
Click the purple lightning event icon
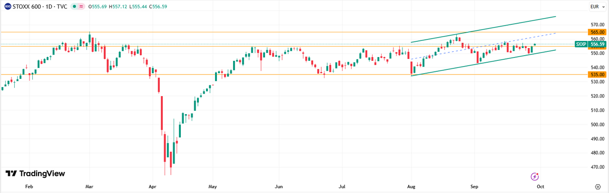coord(534,176)
